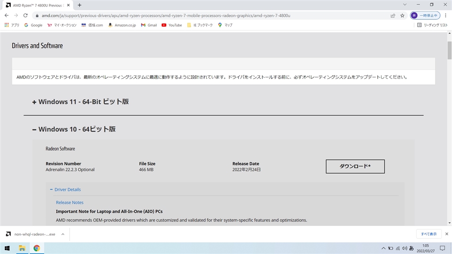Click the ダウンロード* button
Screen dimensions: 452x254
coord(355,166)
